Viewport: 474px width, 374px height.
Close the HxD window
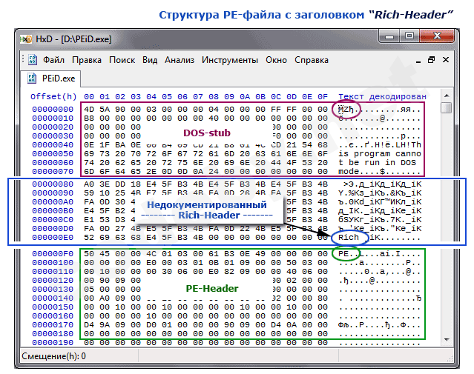tap(437, 36)
